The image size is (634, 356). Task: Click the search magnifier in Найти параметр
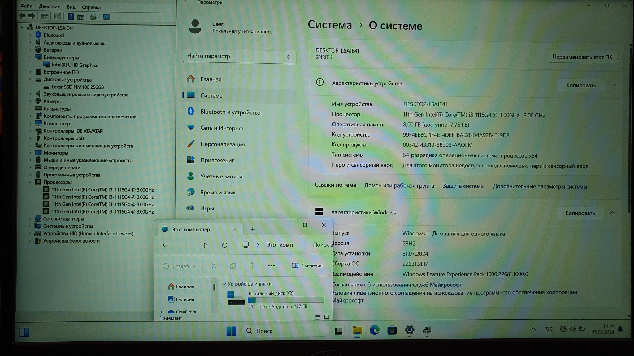tap(289, 57)
